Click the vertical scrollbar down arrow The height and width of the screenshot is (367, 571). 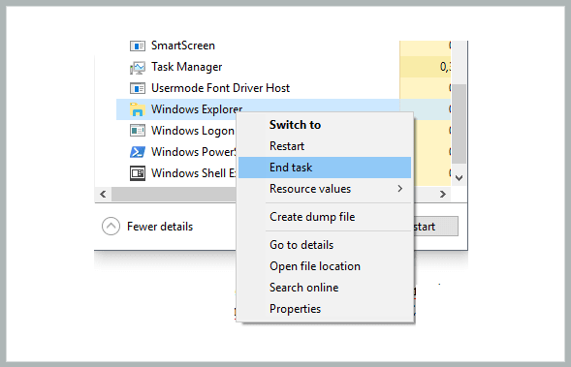pos(459,178)
